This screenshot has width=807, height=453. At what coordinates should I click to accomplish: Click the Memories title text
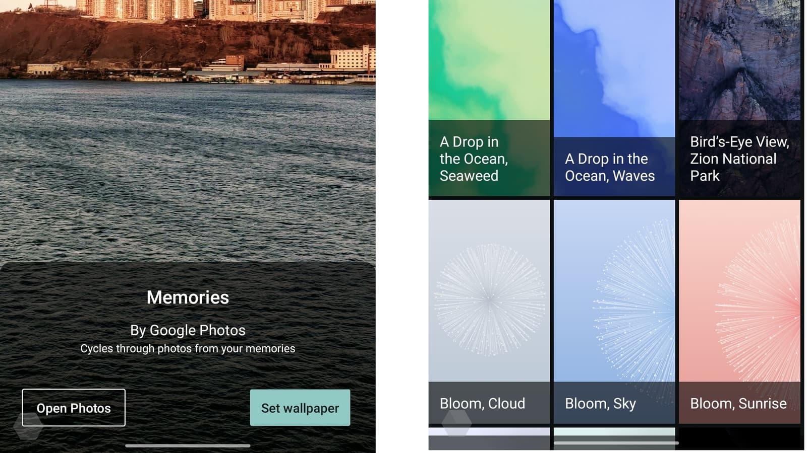(x=188, y=297)
